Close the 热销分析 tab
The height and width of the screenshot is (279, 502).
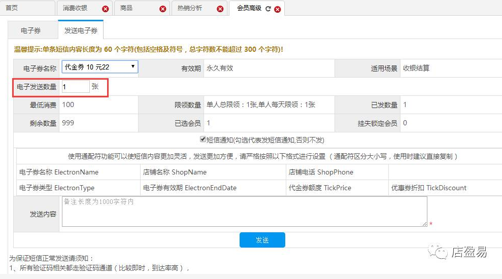point(220,9)
